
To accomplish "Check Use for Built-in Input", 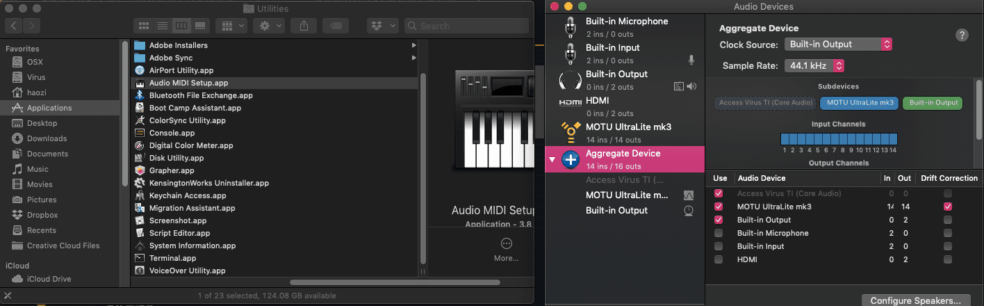I will (719, 246).
